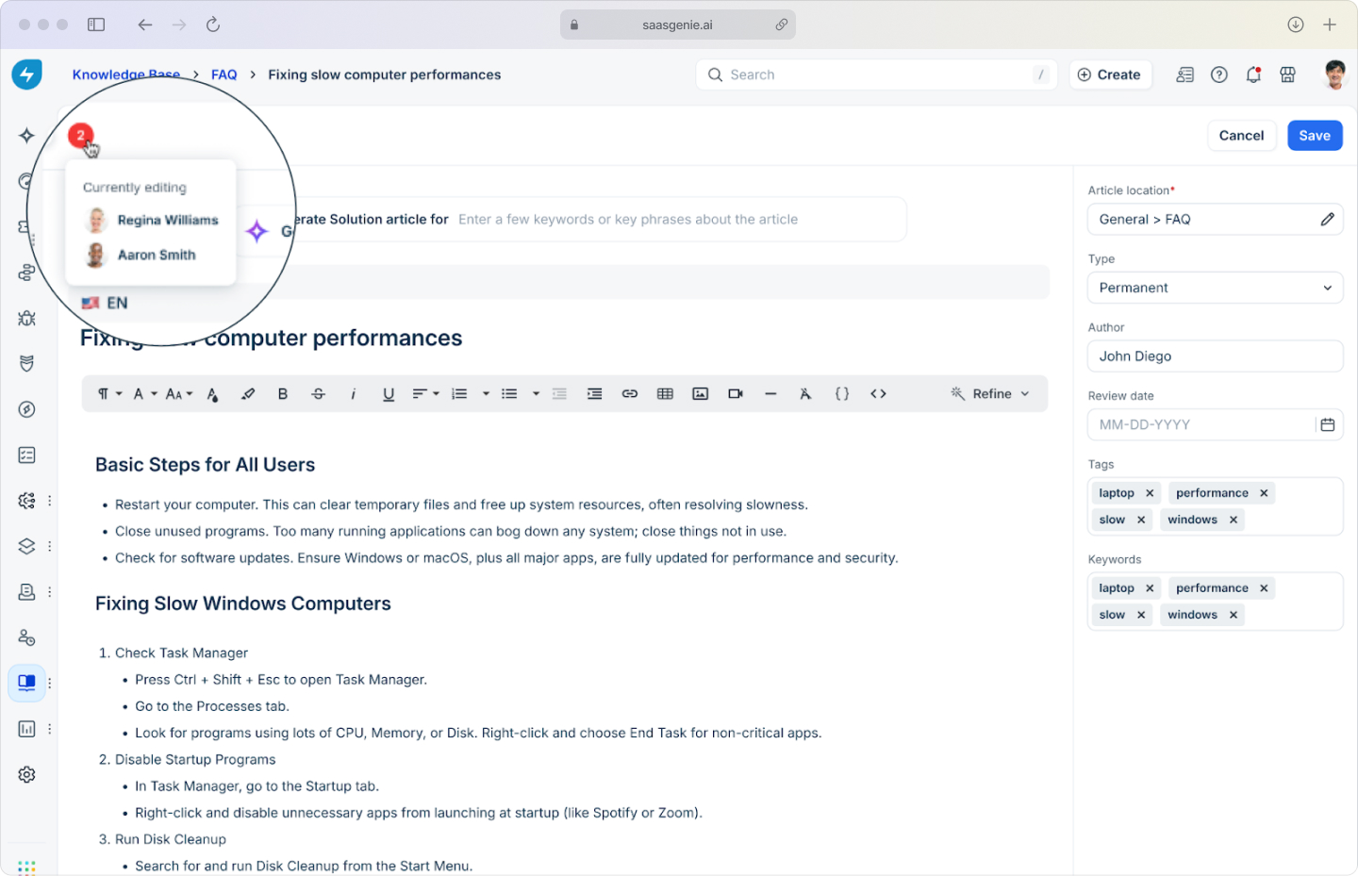The width and height of the screenshot is (1358, 876).
Task: Open the Knowledge Base breadcrumb link
Action: coord(126,74)
